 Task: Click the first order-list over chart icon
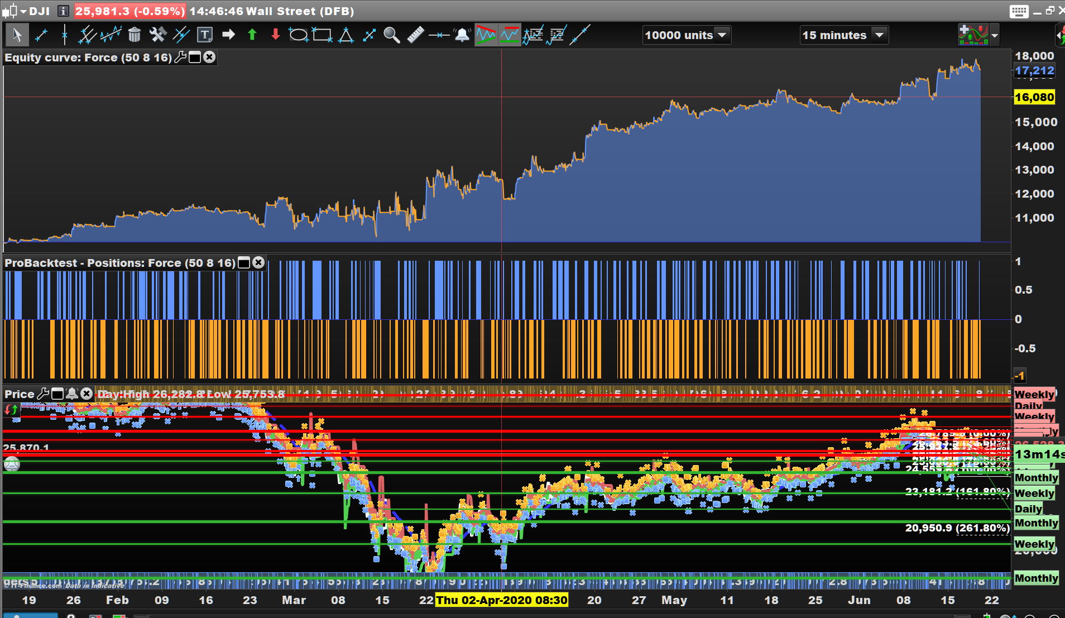(533, 35)
